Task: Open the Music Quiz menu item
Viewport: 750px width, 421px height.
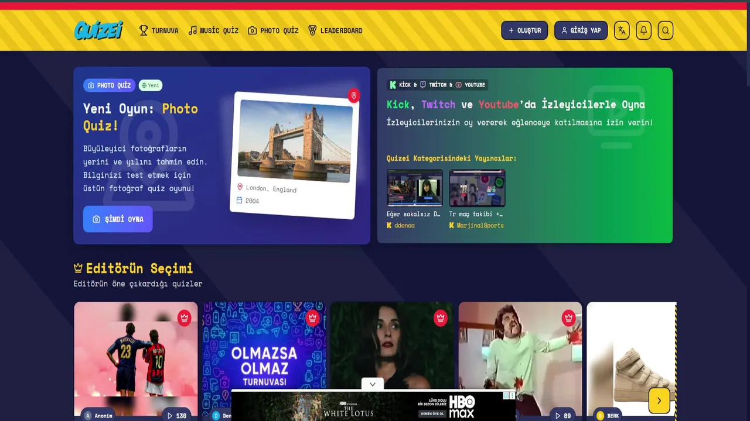Action: (213, 30)
